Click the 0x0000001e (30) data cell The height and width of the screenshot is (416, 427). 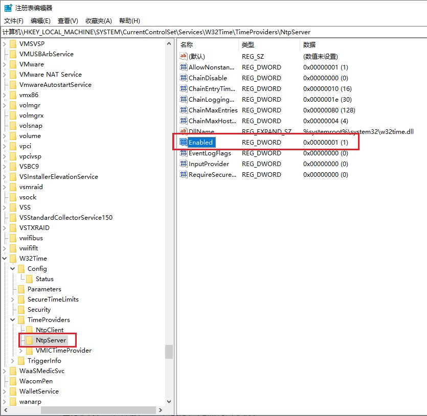tap(327, 100)
